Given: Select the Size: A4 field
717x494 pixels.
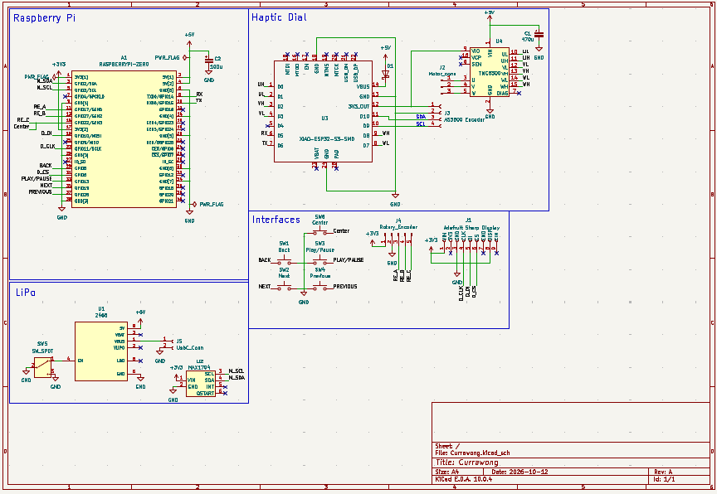Looking at the screenshot, I should pyautogui.click(x=446, y=472).
